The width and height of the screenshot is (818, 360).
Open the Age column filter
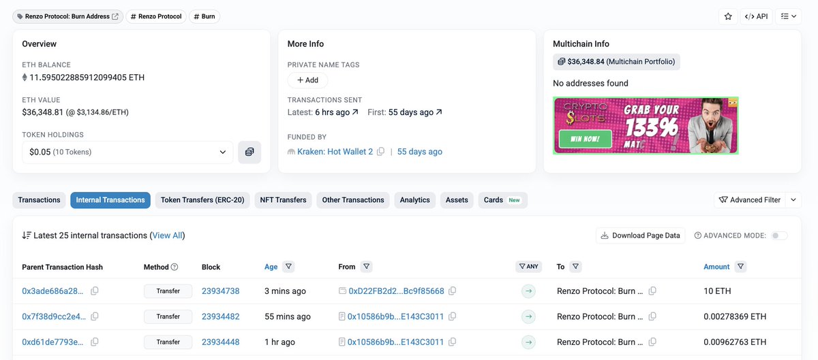tap(288, 267)
